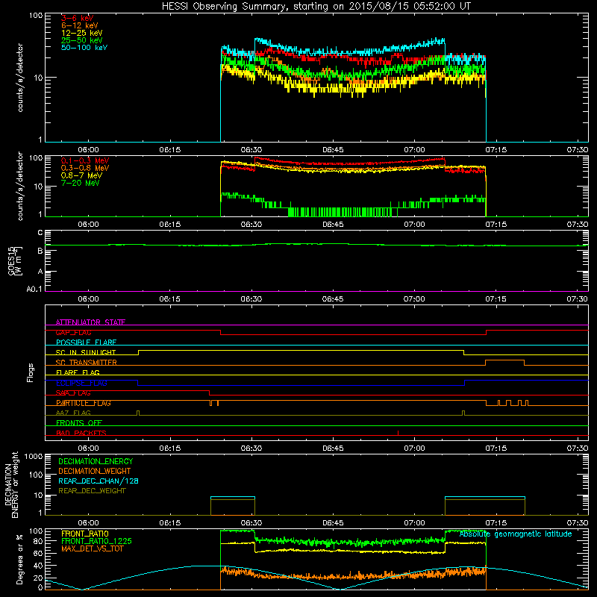The width and height of the screenshot is (597, 597).
Task: Click the 07:15 tick under the Flags plot
Action: click(x=496, y=448)
